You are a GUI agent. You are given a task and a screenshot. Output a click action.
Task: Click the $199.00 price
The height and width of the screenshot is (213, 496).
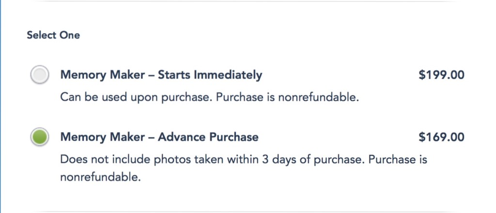[441, 75]
